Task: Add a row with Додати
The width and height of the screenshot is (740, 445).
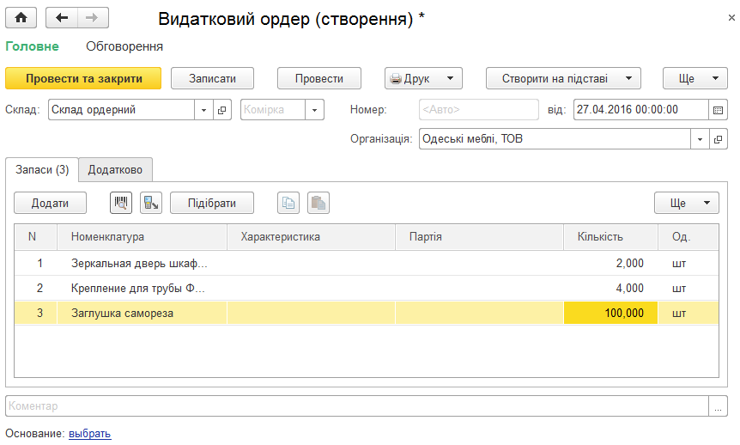Action: [x=50, y=203]
